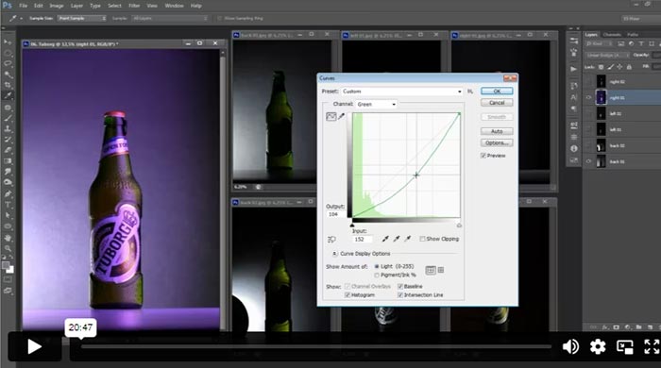Viewport: 661px width, 368px height.
Task: Pick the white point eyedropper in Curves
Action: point(408,239)
